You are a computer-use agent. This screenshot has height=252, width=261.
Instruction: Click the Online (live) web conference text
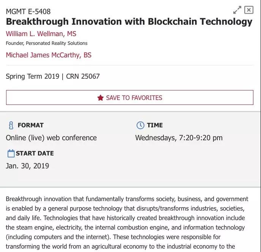51,138
